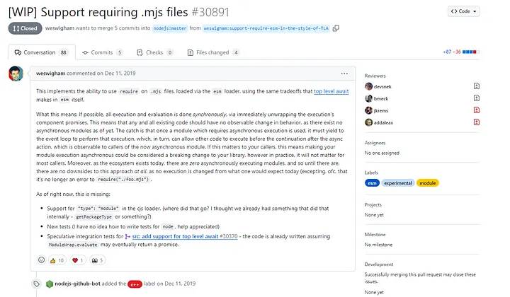Viewport: 510px width, 297px height.
Task: Open the Checks tab
Action: tap(155, 52)
